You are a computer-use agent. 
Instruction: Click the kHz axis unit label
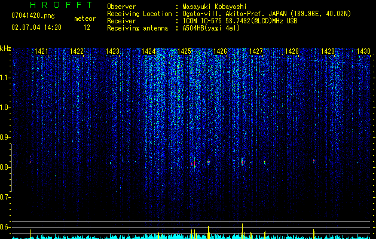[x=5, y=48]
